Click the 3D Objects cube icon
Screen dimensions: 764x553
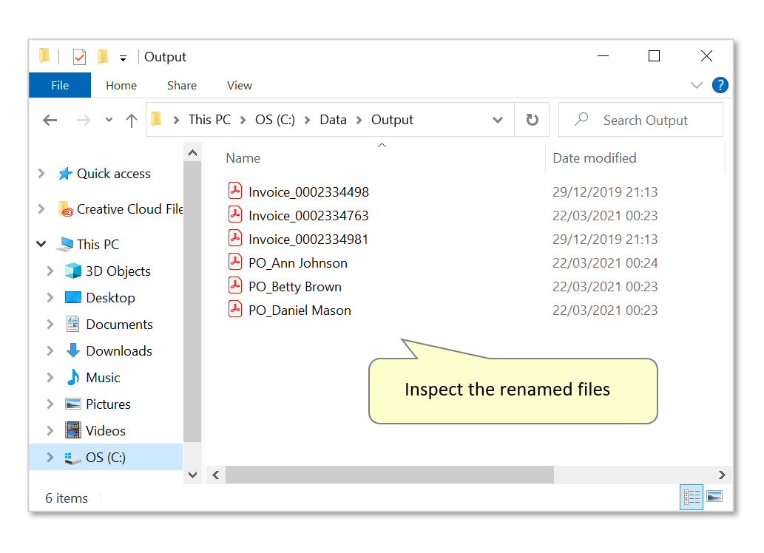[73, 271]
